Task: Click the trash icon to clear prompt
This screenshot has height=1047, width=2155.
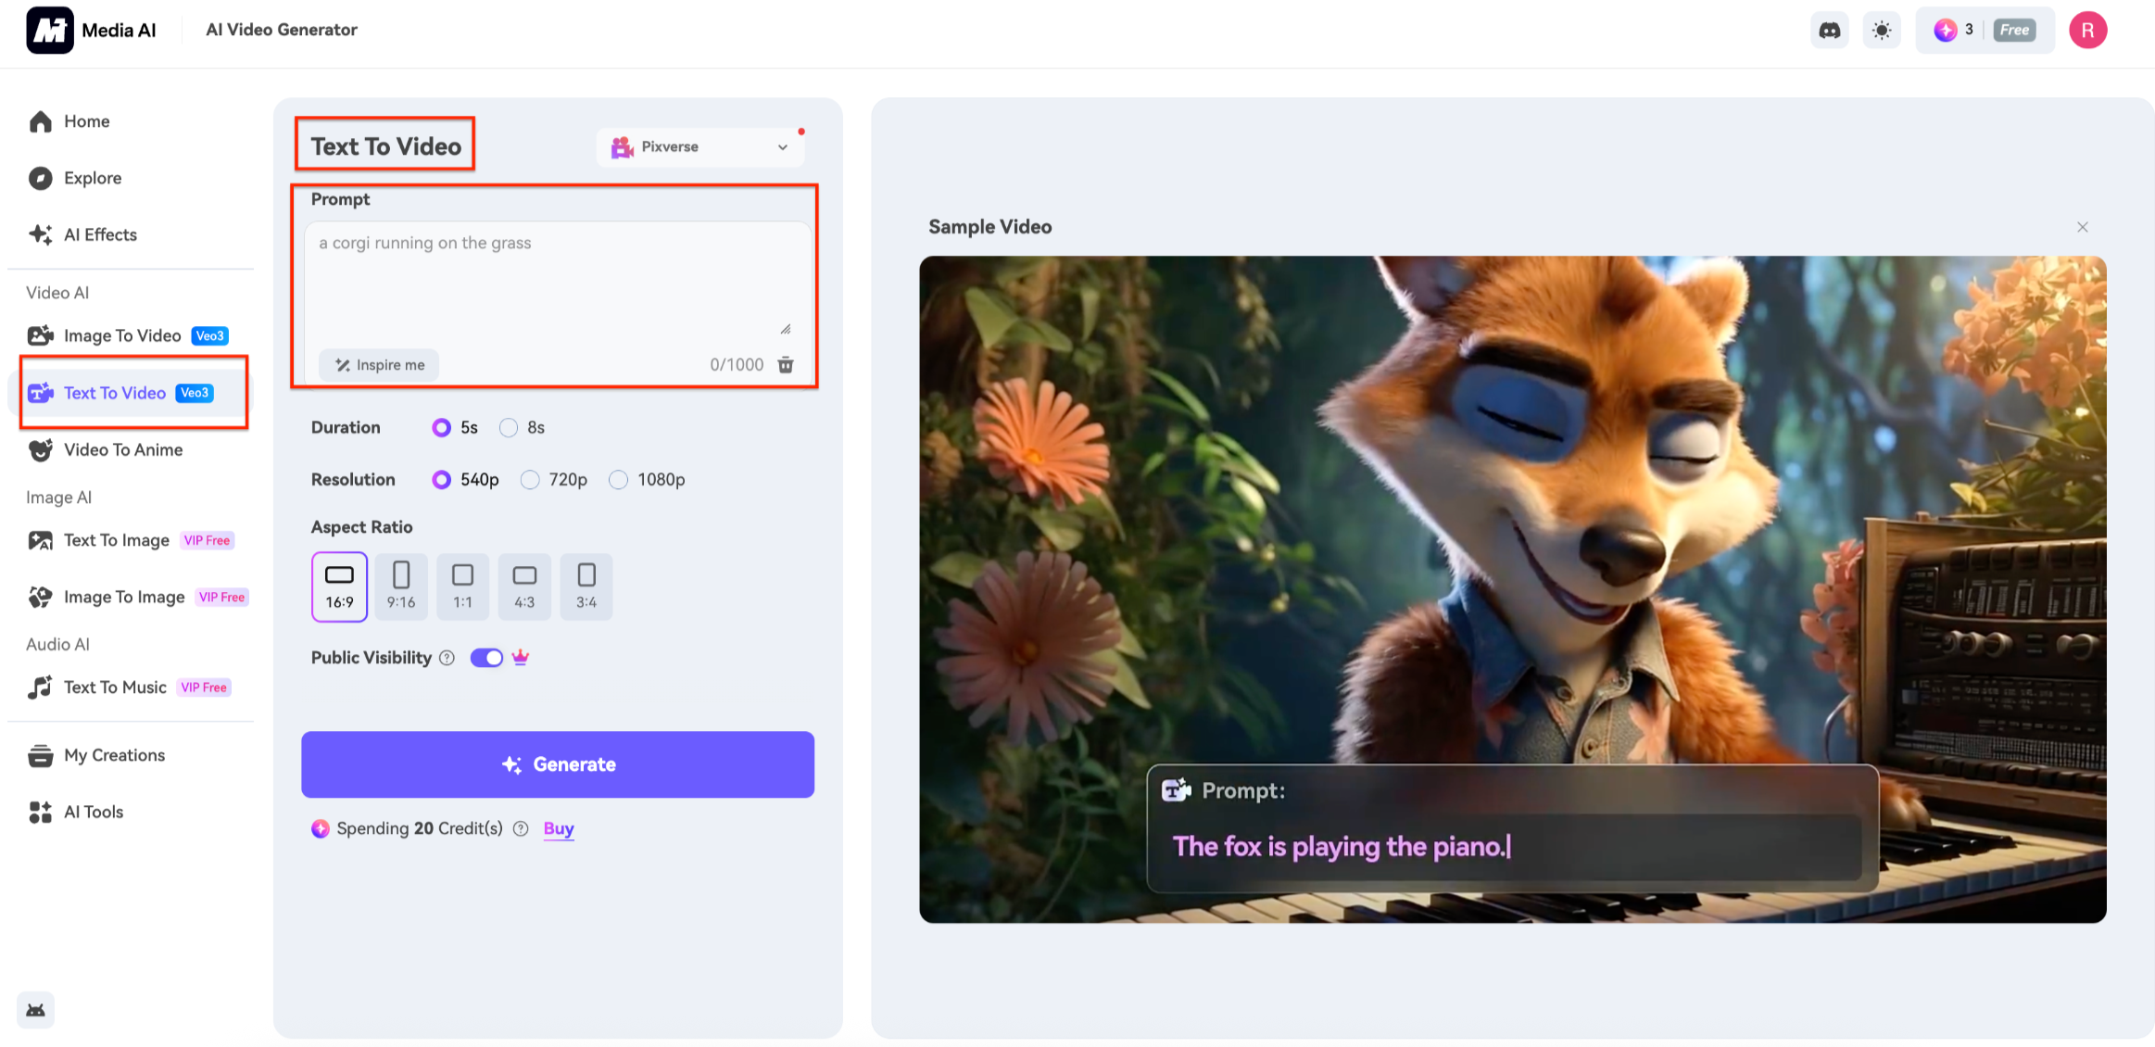Action: coord(786,365)
